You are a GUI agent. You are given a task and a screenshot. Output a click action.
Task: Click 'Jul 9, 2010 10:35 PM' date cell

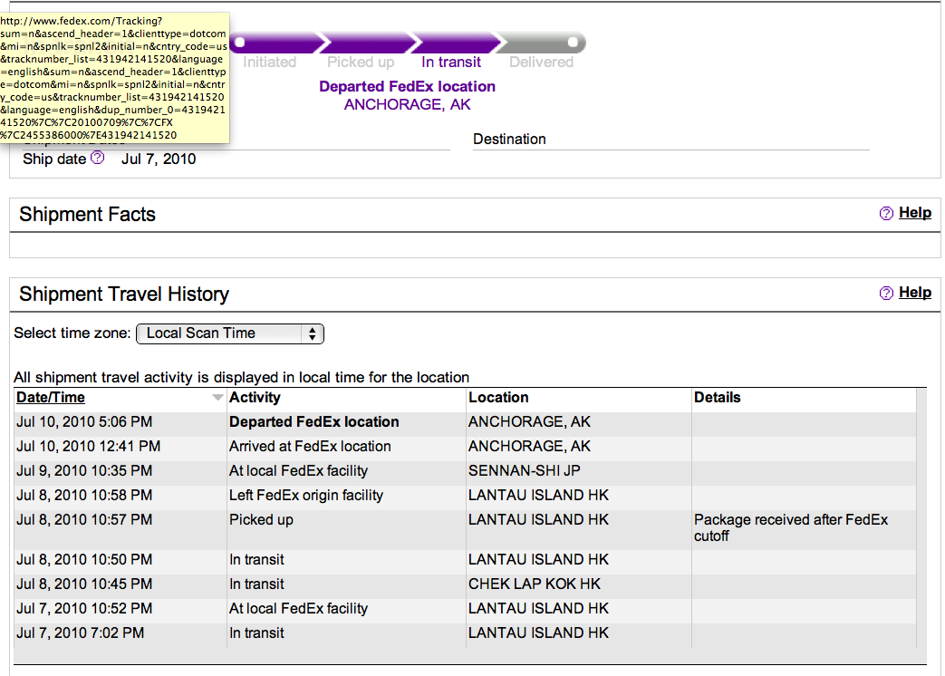coord(84,471)
